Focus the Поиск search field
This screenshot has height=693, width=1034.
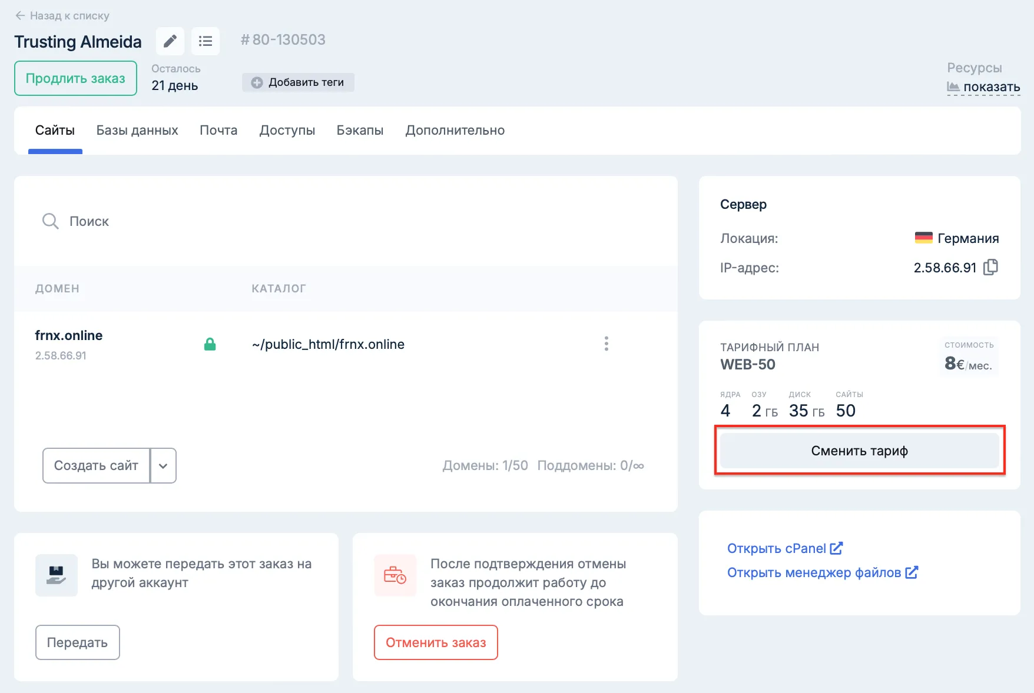pos(346,221)
